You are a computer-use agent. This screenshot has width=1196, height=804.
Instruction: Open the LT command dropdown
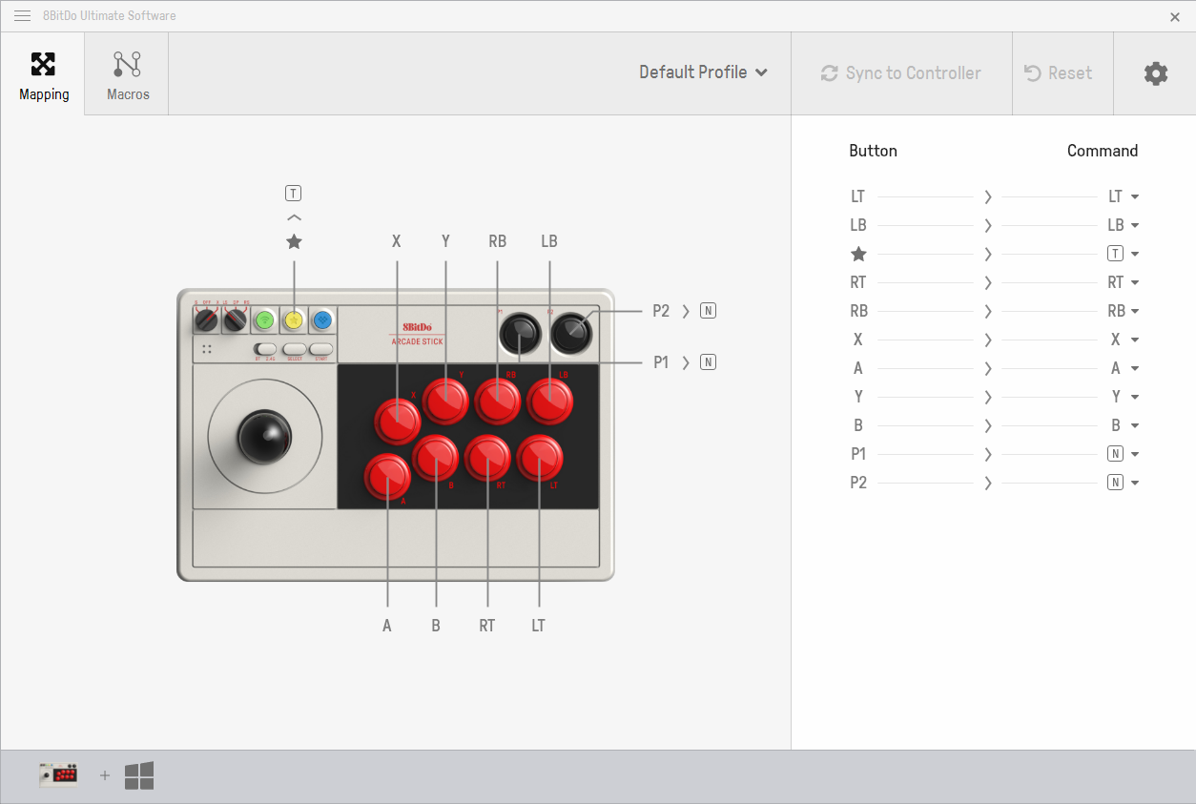click(1124, 196)
